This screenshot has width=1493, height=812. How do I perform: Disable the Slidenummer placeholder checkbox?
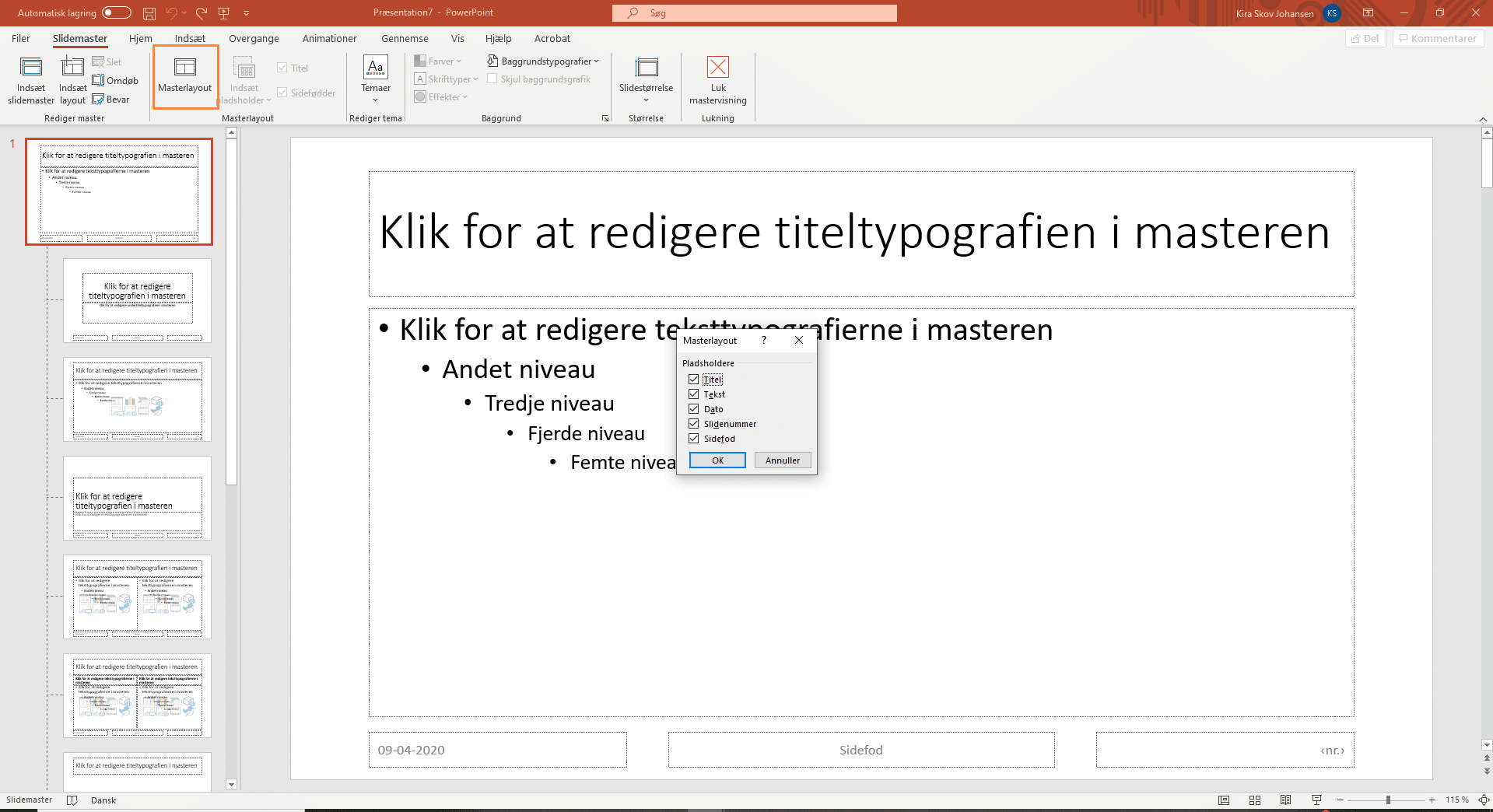tap(693, 423)
